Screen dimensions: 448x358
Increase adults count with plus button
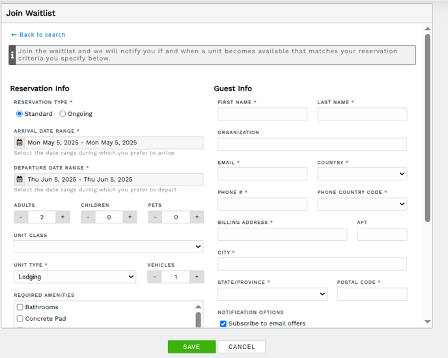pyautogui.click(x=63, y=217)
